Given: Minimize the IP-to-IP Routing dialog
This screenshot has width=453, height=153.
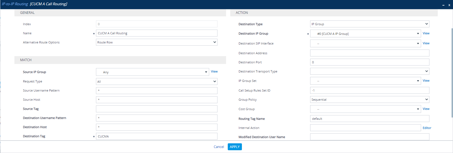Looking at the screenshot, I should tap(443, 5).
